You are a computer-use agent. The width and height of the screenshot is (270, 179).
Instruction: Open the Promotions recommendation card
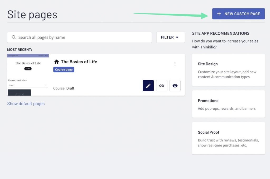pos(228,104)
